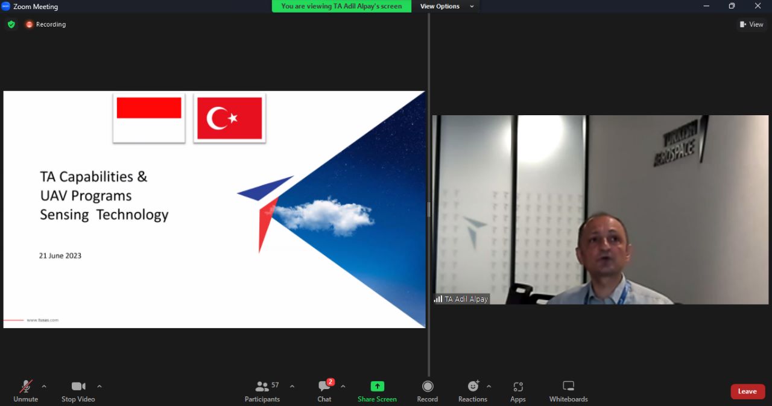The image size is (772, 406).
Task: Expand video options next to Stop Video
Action: click(x=100, y=387)
